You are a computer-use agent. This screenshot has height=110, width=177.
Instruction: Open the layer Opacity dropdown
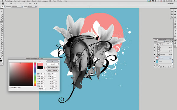(x=172, y=42)
